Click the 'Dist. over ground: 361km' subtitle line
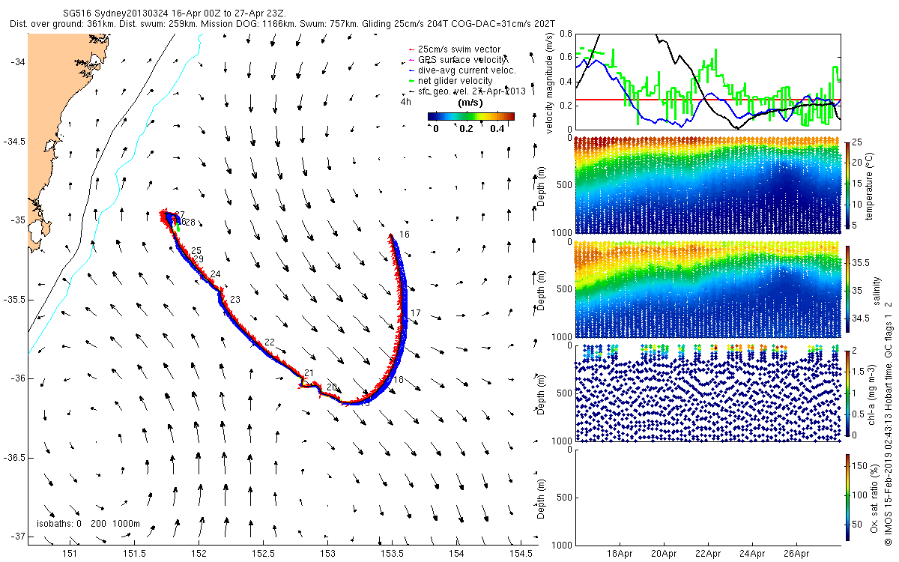 (x=283, y=24)
